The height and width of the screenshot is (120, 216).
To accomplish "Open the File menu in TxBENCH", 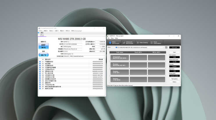I will 108,38.
